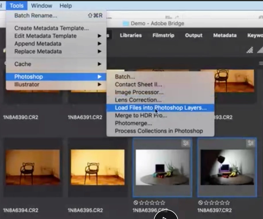Open the Window menu
263x219 pixels.
click(x=42, y=6)
